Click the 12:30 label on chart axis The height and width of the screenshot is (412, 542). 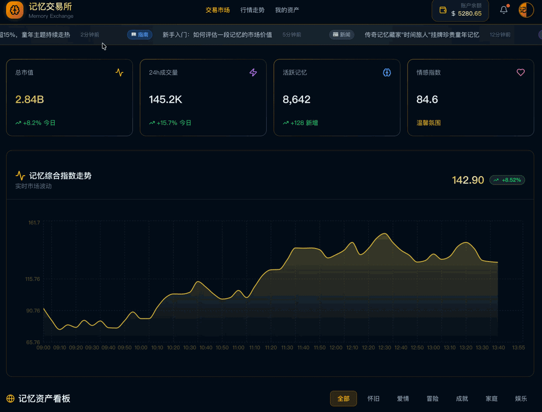tap(384, 347)
